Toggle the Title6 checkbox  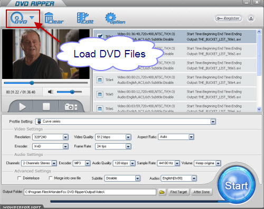click(x=100, y=108)
